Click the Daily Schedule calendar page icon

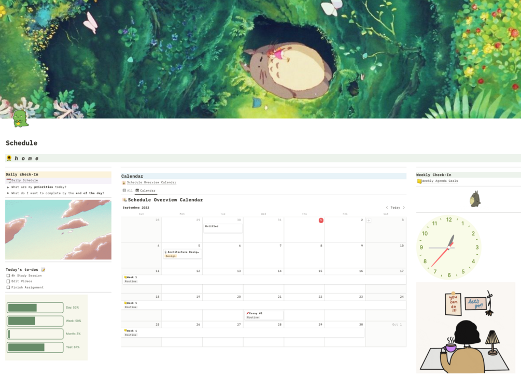click(x=9, y=181)
